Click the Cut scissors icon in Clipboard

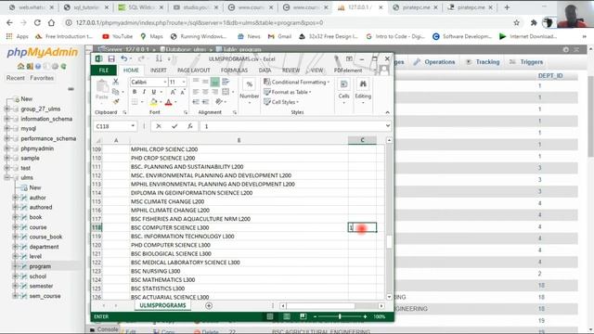pos(115,82)
